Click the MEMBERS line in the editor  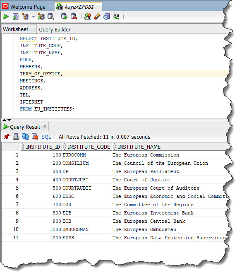pos(31,67)
